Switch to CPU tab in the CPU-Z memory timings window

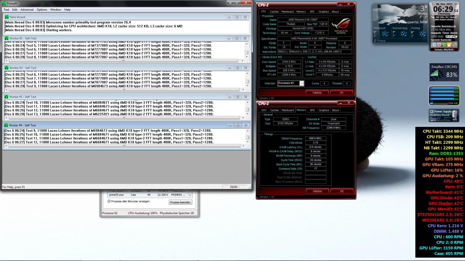pos(264,110)
